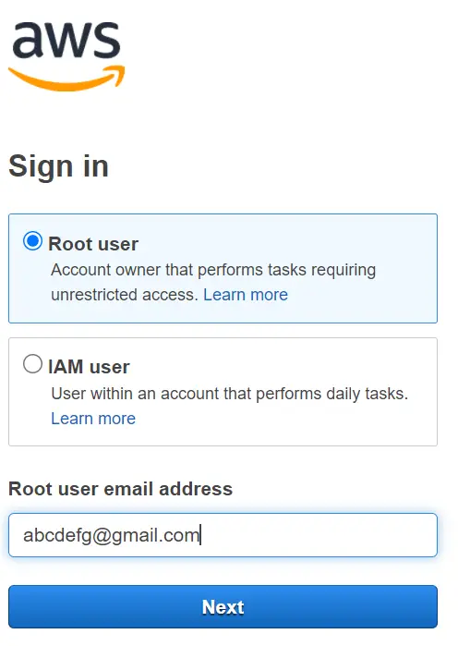Focus the Root user email address field
This screenshot has height=646, width=458.
(223, 535)
